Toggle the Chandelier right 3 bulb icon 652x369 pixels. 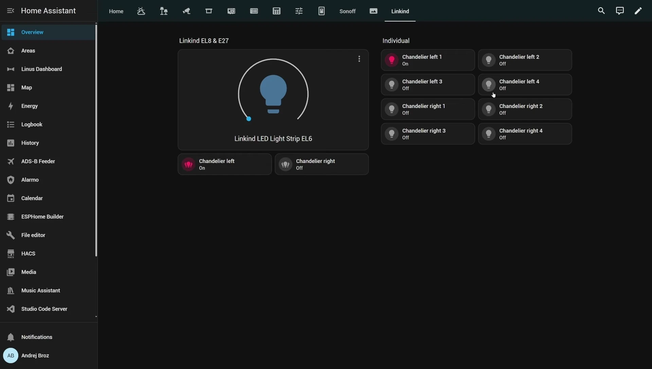point(392,134)
